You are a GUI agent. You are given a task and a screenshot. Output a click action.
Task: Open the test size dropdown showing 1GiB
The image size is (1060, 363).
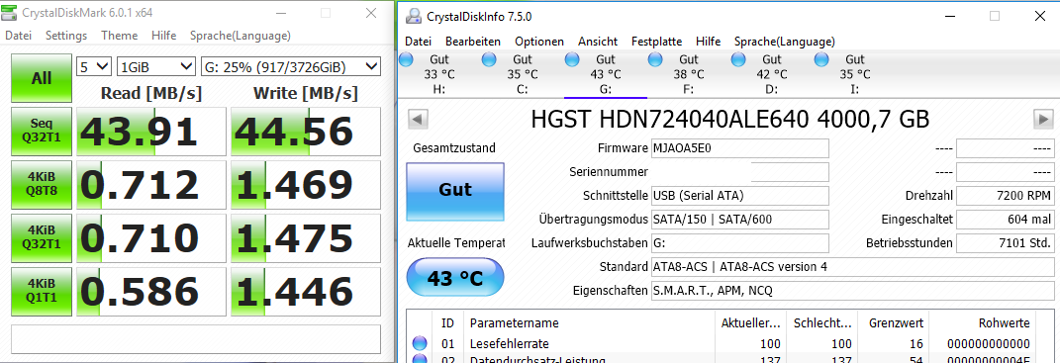[156, 67]
